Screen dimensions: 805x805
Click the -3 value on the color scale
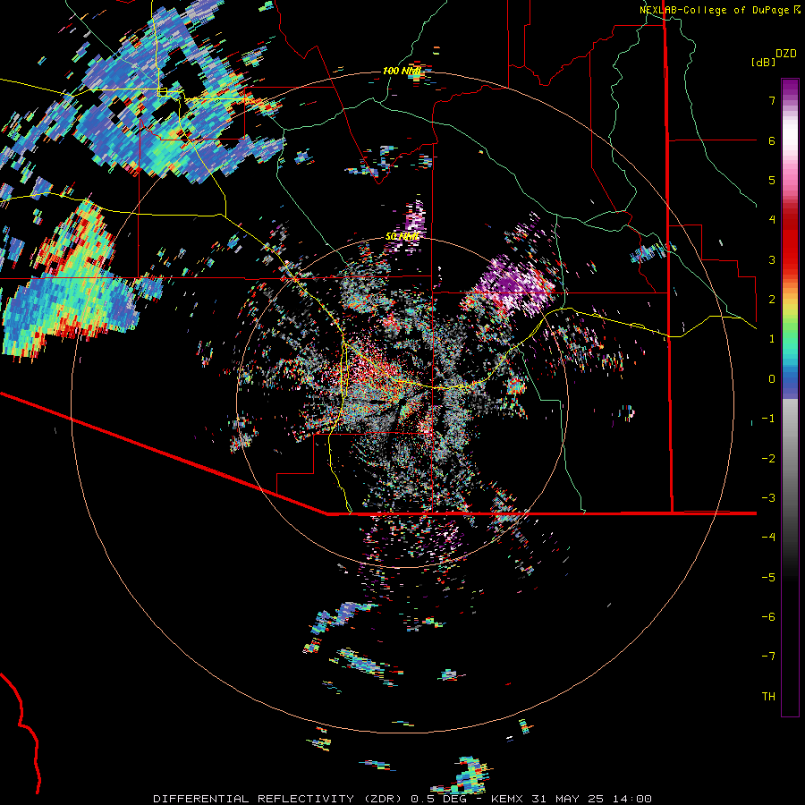pos(768,498)
